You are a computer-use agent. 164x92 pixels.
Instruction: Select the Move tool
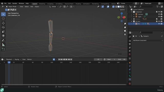(3, 23)
